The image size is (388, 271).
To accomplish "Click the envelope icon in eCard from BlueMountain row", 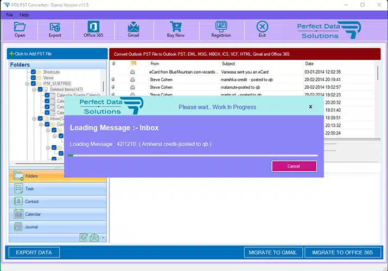I will pos(132,72).
